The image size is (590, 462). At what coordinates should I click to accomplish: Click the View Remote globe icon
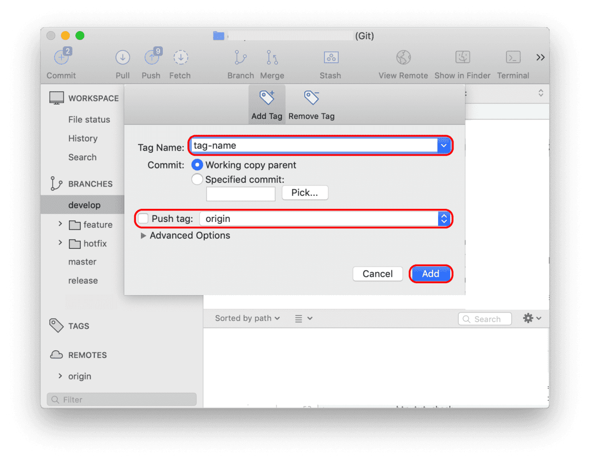click(x=403, y=57)
